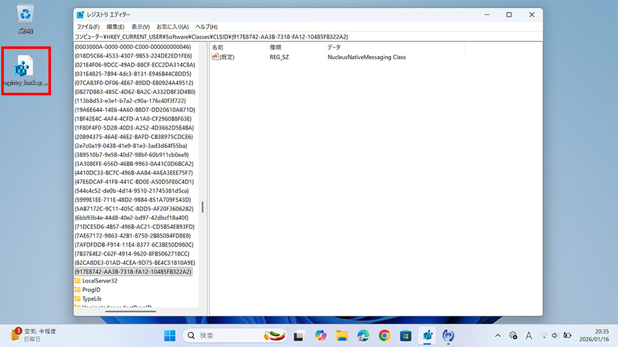Screen dimensions: 618x347
Task: Click the TypeLib folder icon
Action: (x=77, y=299)
